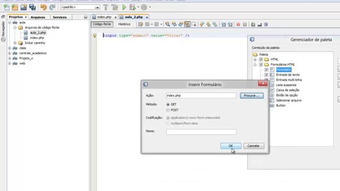Click the editor Find Selection magnifier icon
This screenshot has height=191, width=340.
167,24
